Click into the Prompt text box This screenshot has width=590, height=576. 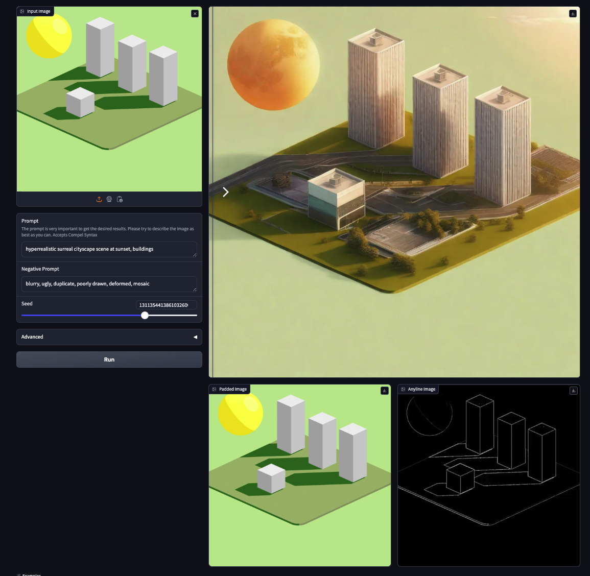(109, 249)
